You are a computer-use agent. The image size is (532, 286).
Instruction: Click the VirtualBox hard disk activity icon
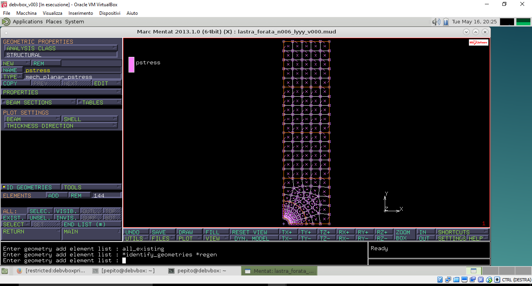(440, 280)
